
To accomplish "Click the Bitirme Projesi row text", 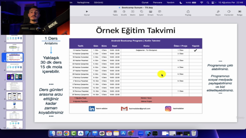I will tap(146, 101).
